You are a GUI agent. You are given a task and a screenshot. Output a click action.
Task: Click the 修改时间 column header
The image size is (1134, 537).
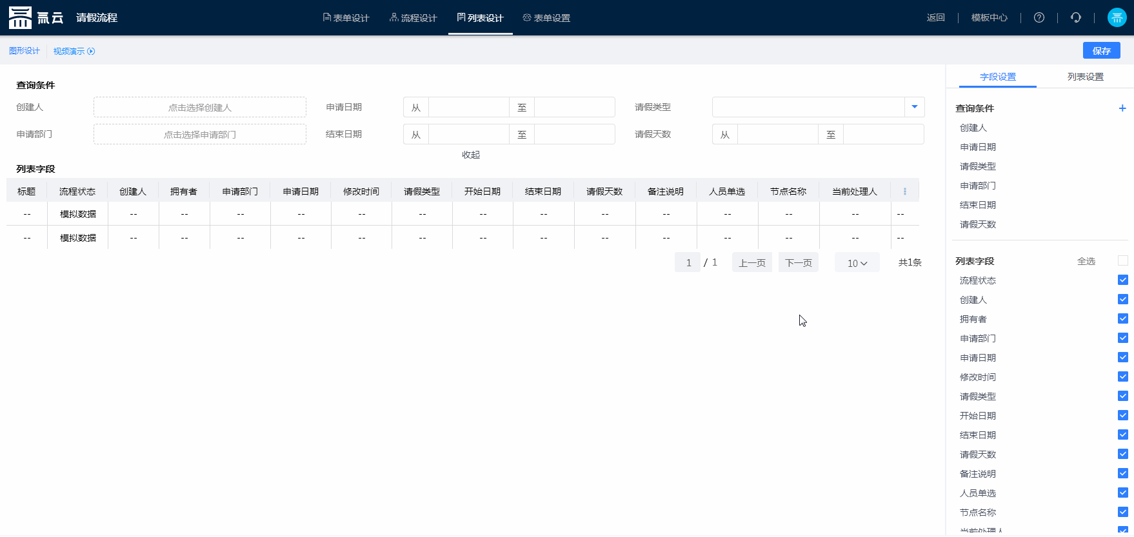pyautogui.click(x=361, y=191)
